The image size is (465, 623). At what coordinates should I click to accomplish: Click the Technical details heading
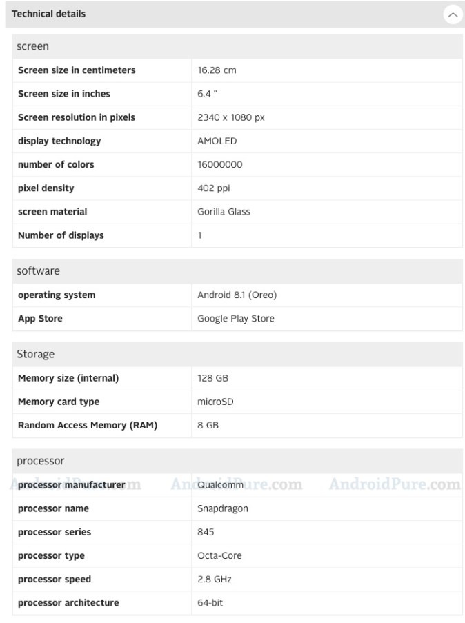(49, 14)
